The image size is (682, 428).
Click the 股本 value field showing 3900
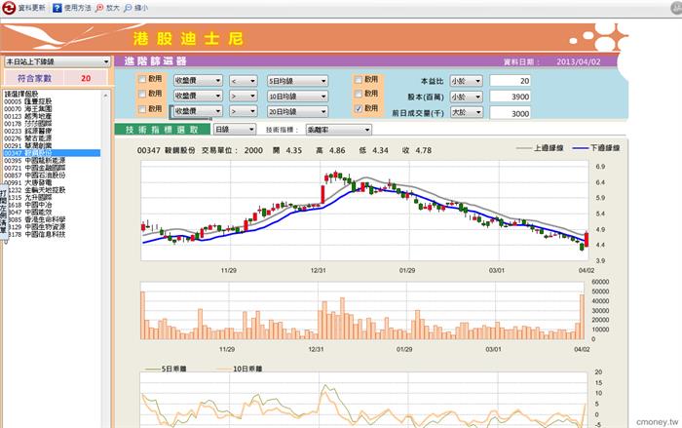click(511, 97)
